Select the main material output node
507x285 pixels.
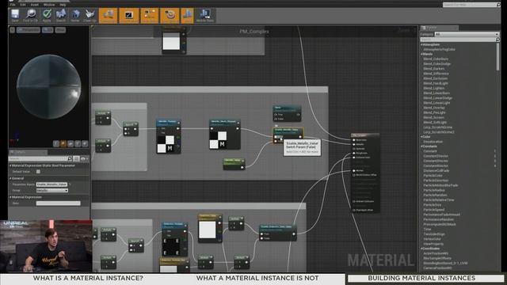pyautogui.click(x=365, y=173)
